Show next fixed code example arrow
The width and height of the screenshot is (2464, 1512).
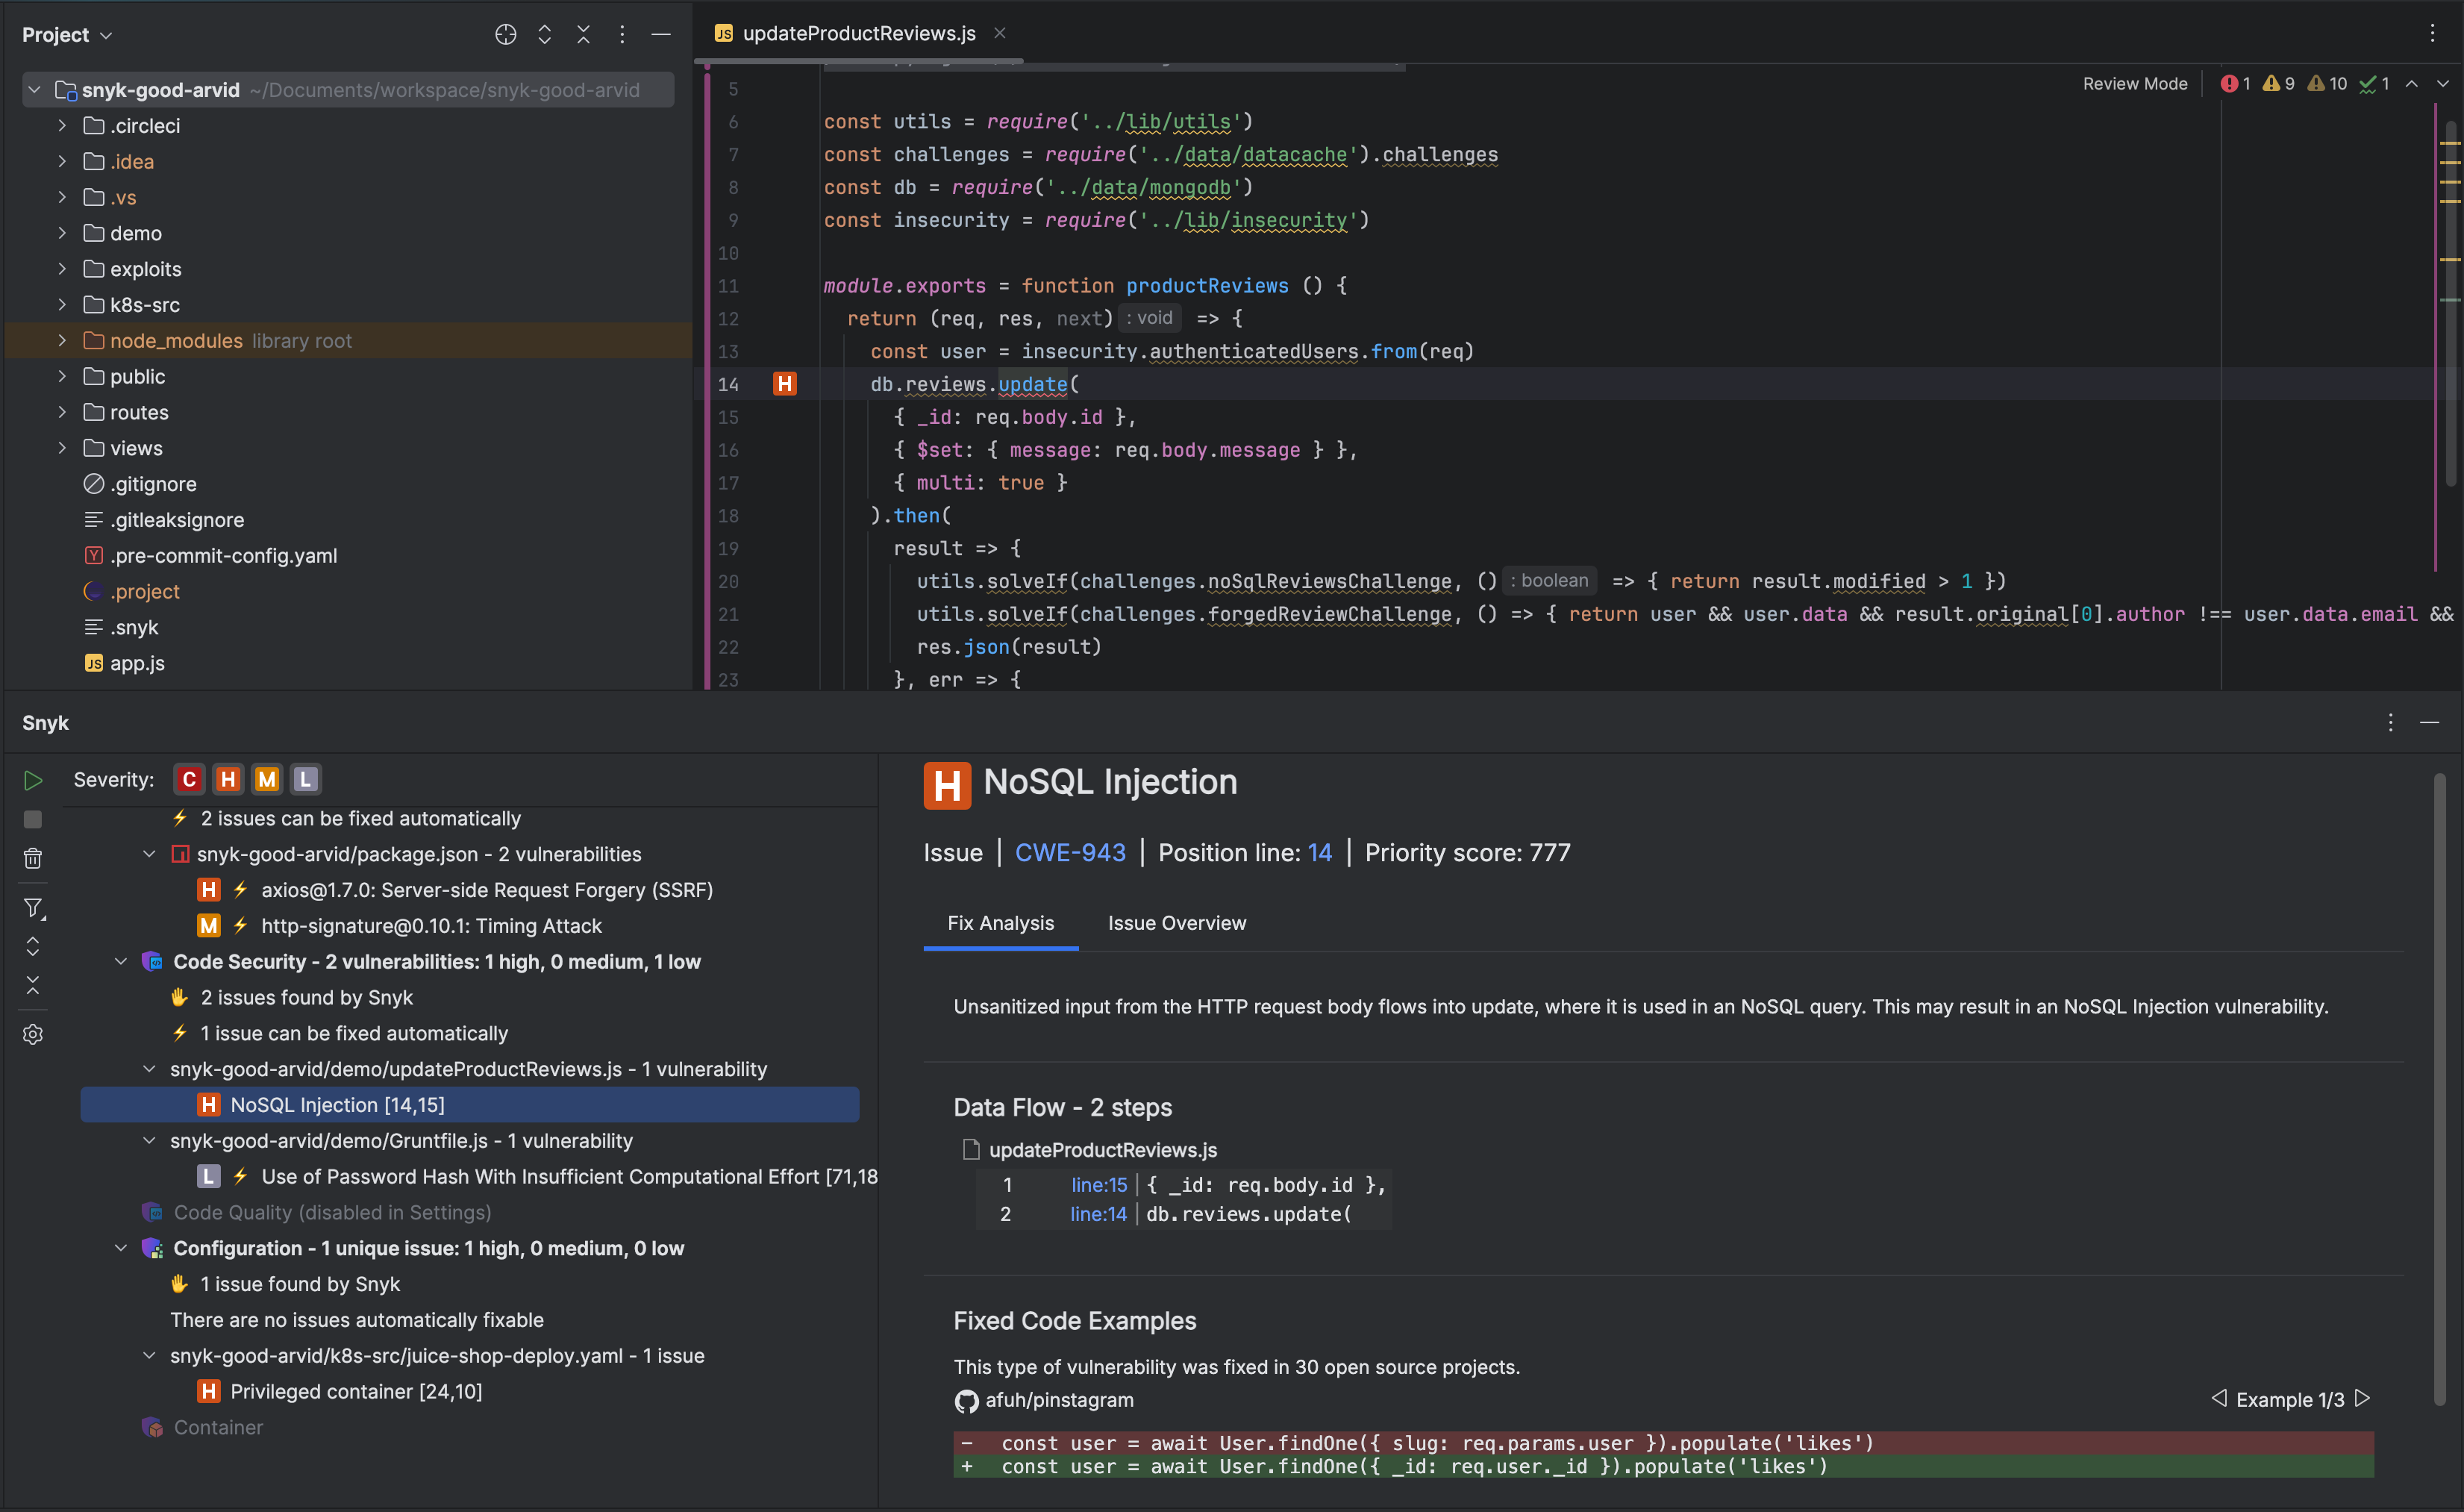click(2362, 1398)
